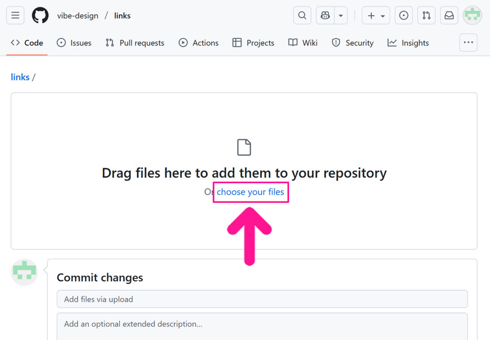The height and width of the screenshot is (340, 490).
Task: Open Copilot chat icon
Action: tap(325, 16)
